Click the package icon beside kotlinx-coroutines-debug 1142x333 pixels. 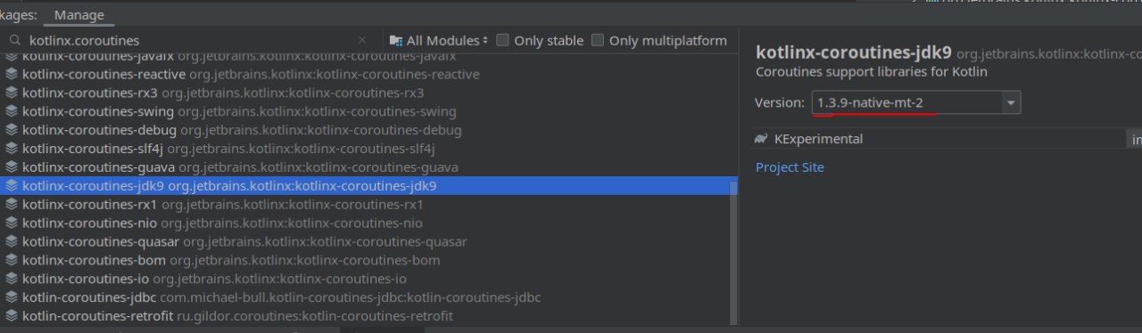pos(11,130)
